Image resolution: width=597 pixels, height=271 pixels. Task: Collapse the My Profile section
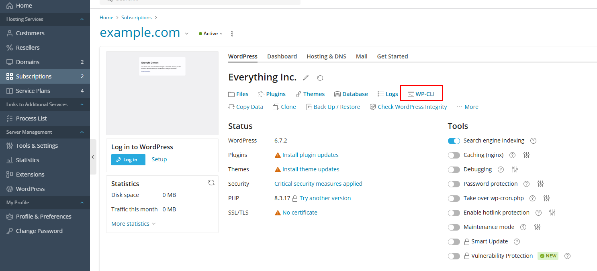click(82, 203)
